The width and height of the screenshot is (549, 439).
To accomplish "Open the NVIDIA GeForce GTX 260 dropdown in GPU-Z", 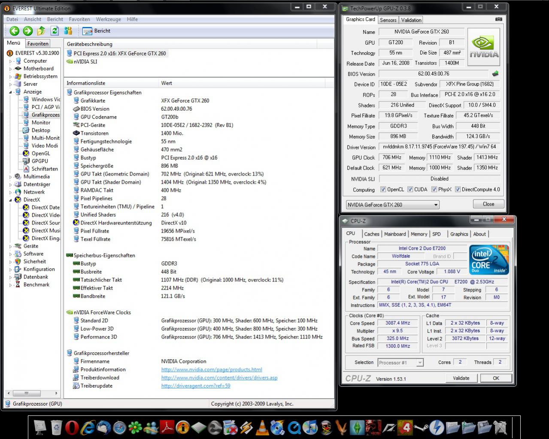I will point(392,205).
